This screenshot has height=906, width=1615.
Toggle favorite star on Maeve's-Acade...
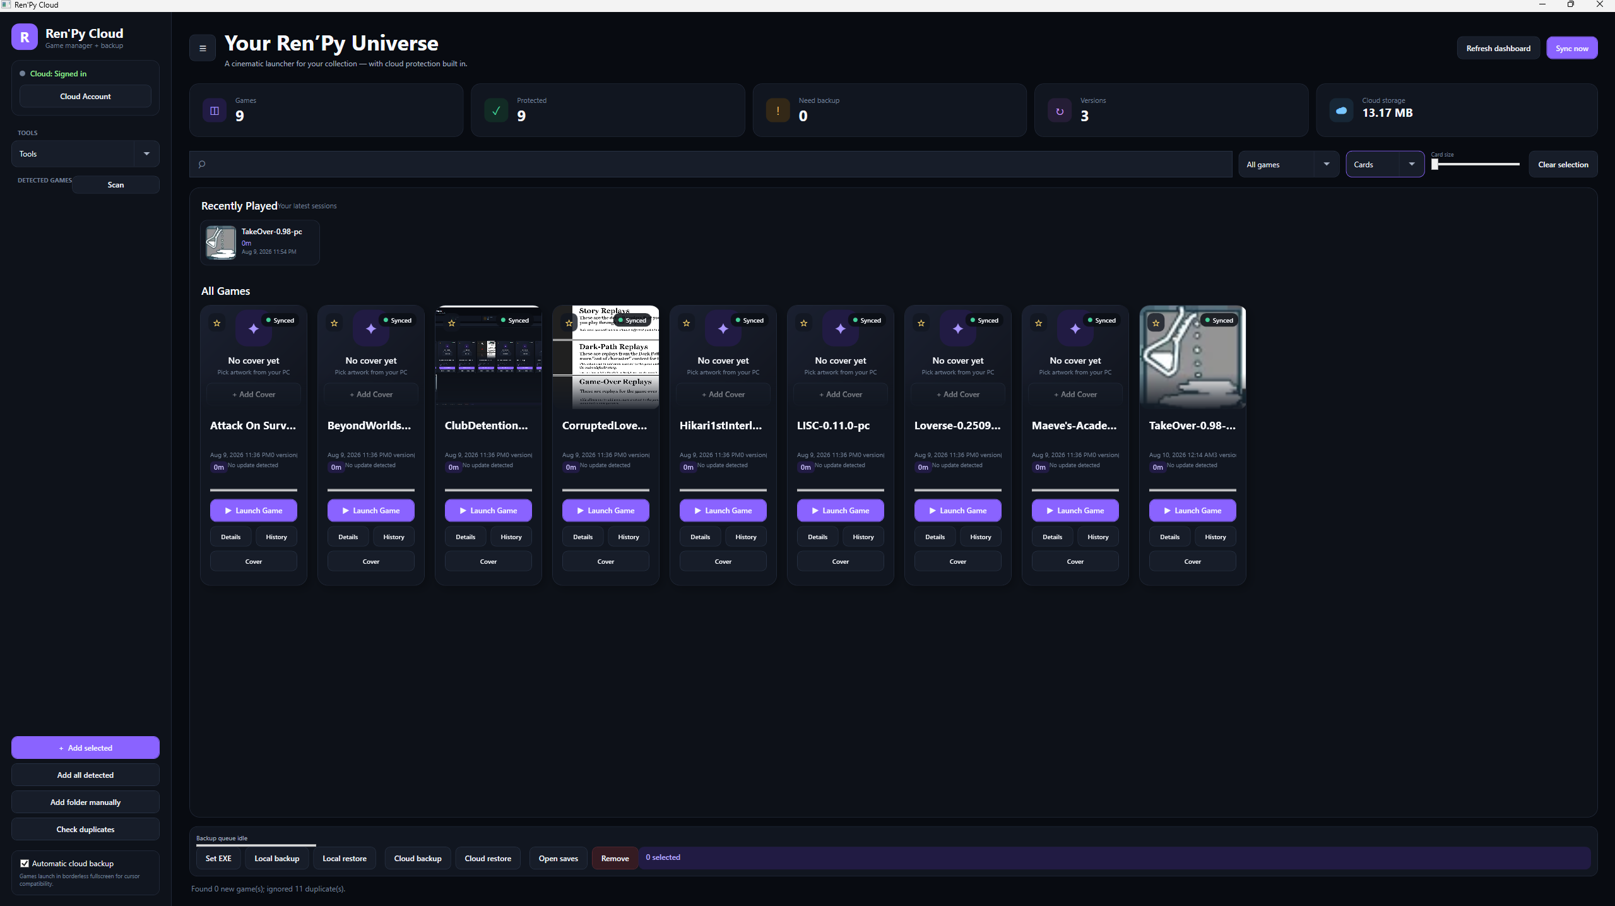point(1039,323)
